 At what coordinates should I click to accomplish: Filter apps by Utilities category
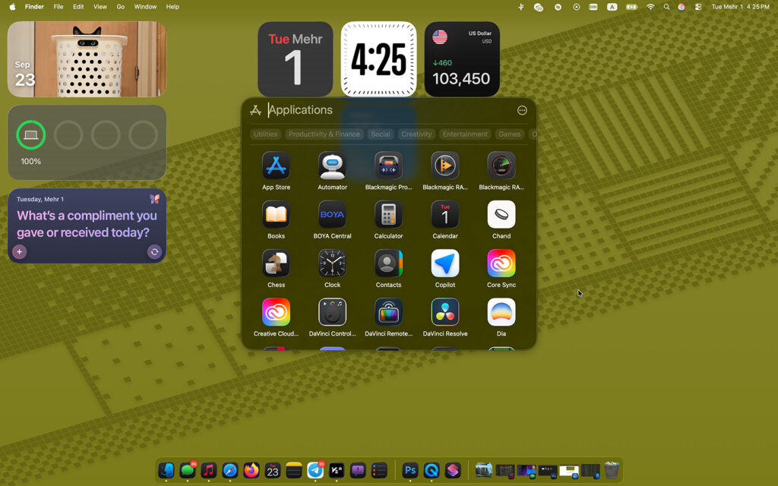click(265, 134)
